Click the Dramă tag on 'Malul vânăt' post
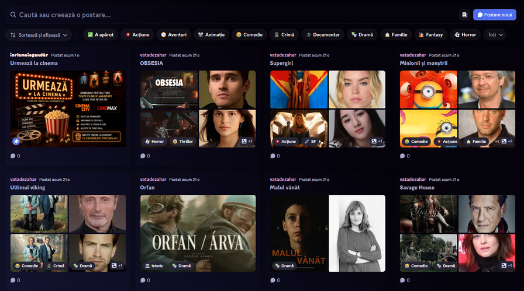524x291 pixels. tap(284, 266)
